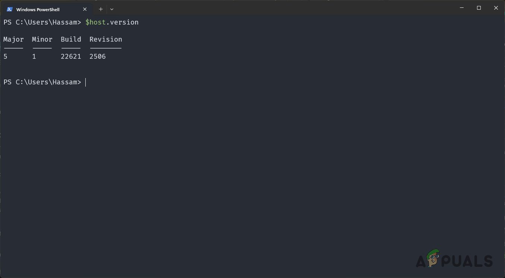
Task: Click the build number 22621
Action: (x=71, y=56)
